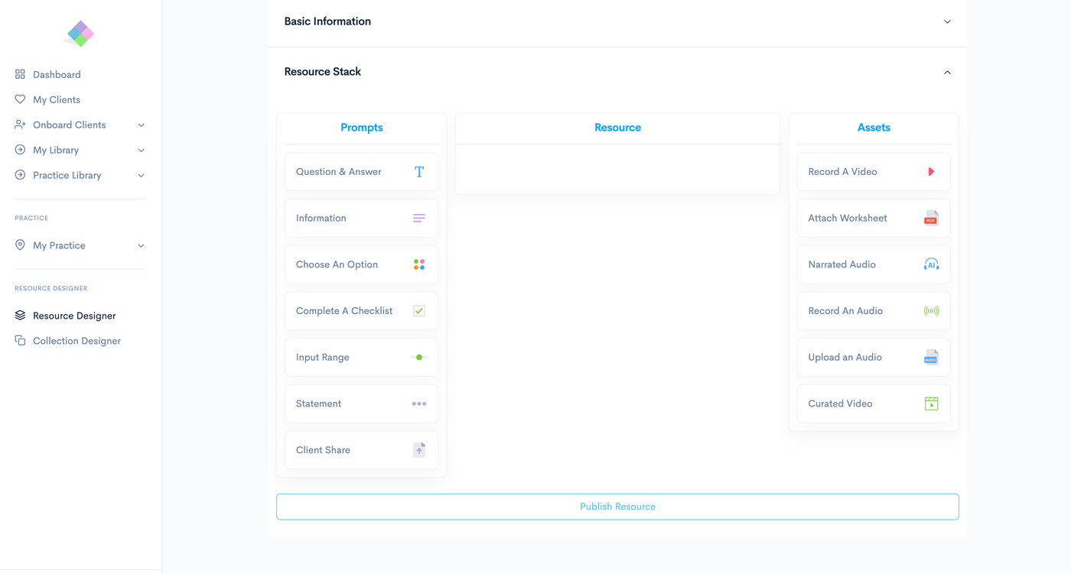Click the colorful diamond app logo
The width and height of the screenshot is (1071, 573).
click(80, 34)
